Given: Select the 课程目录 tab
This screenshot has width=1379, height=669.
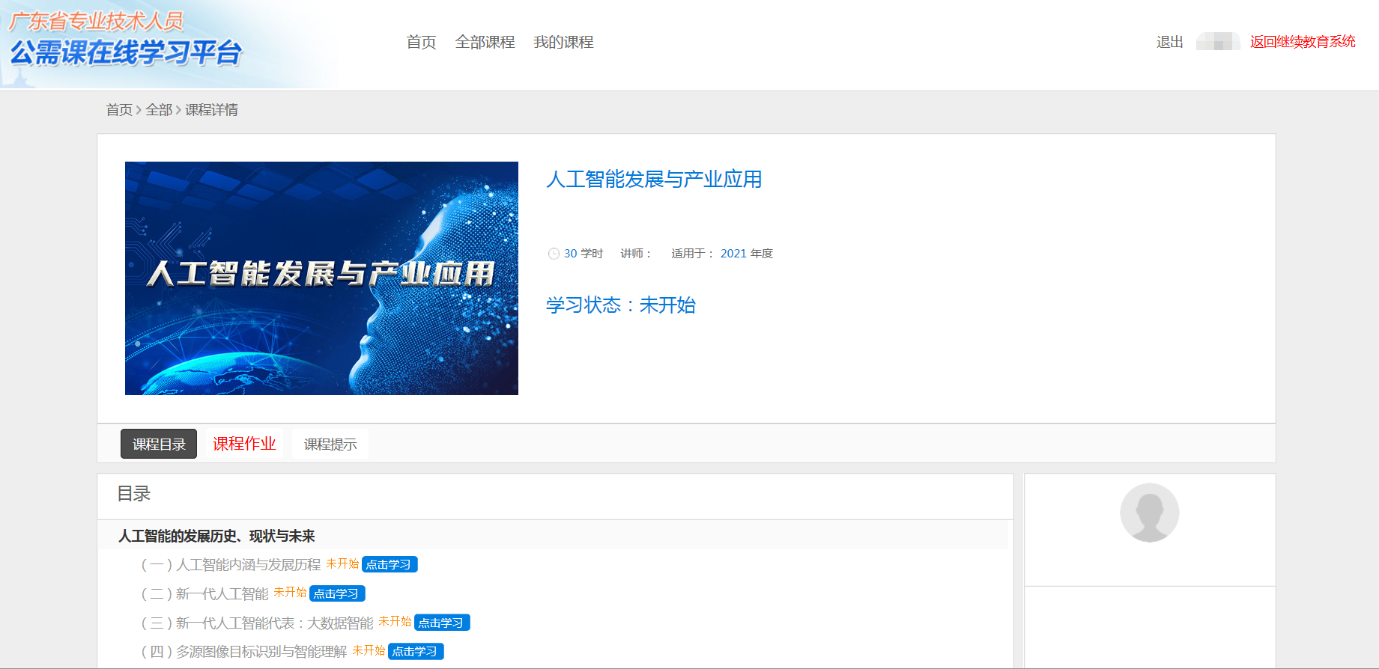Looking at the screenshot, I should point(159,444).
